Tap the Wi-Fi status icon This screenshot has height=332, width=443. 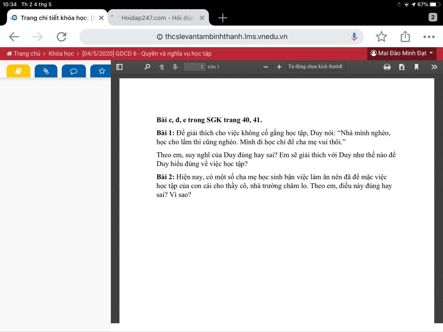tap(406, 4)
